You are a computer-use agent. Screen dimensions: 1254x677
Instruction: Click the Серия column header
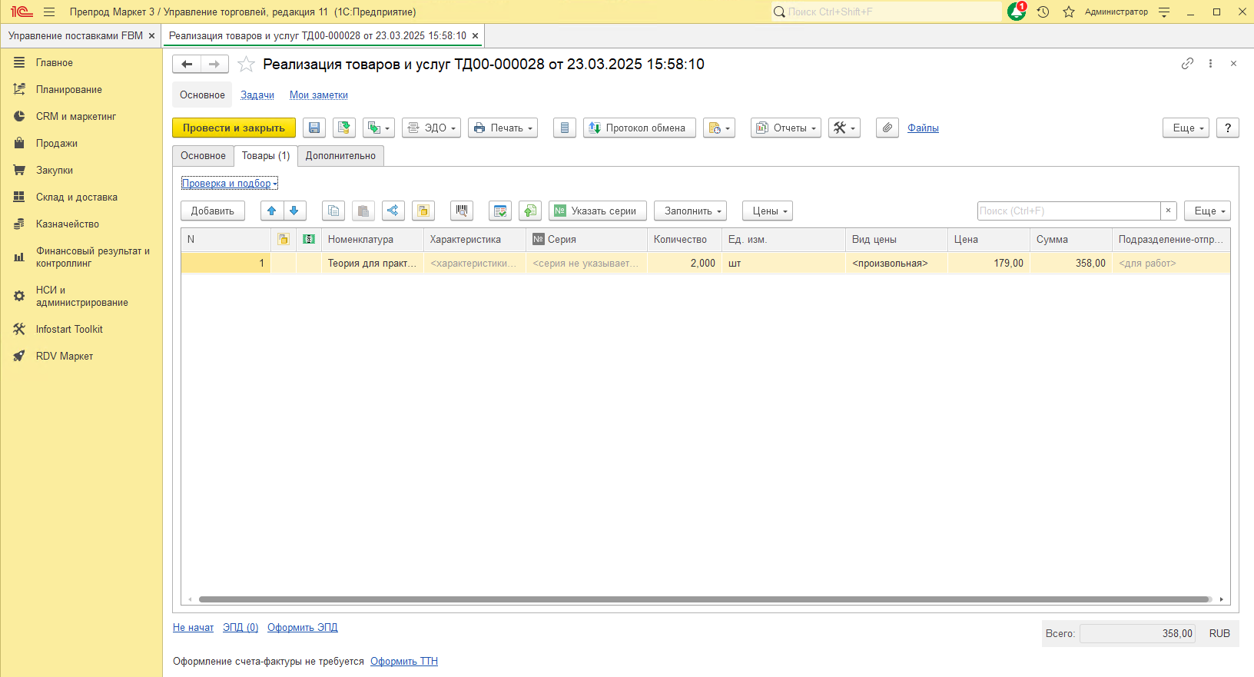click(586, 240)
